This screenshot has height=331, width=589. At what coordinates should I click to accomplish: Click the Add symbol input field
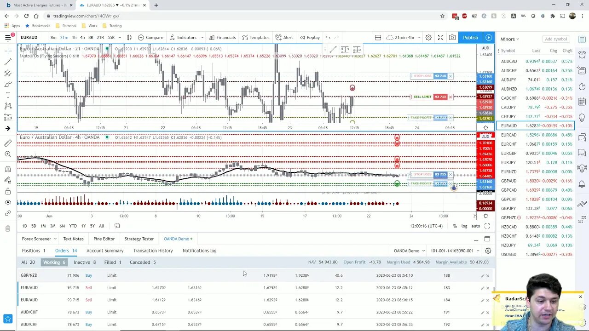pyautogui.click(x=556, y=39)
